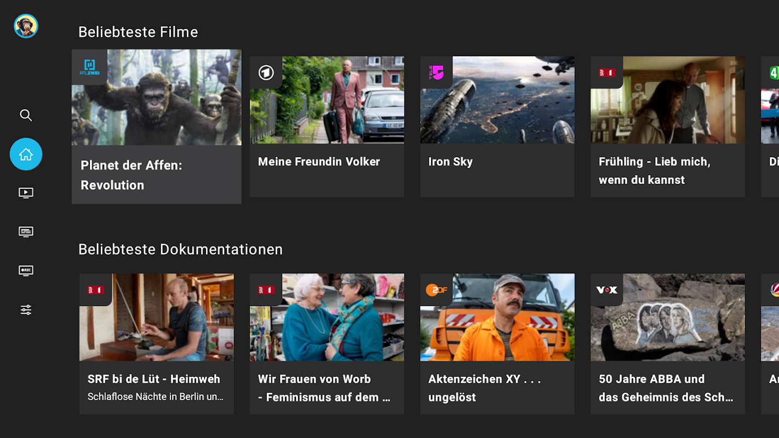Click RTL Zwei logo on Planet der Affen
Screen dimensions: 779x438
coord(89,67)
